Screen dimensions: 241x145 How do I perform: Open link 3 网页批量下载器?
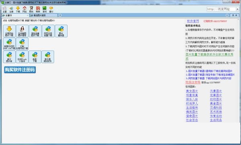pyautogui.click(x=208, y=79)
